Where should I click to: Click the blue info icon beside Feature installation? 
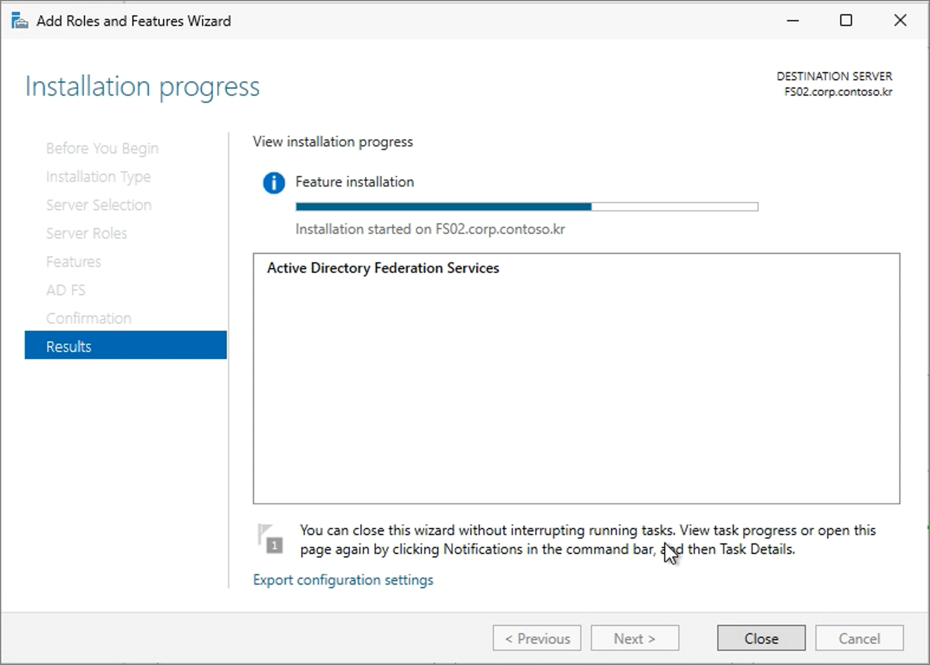pos(274,183)
